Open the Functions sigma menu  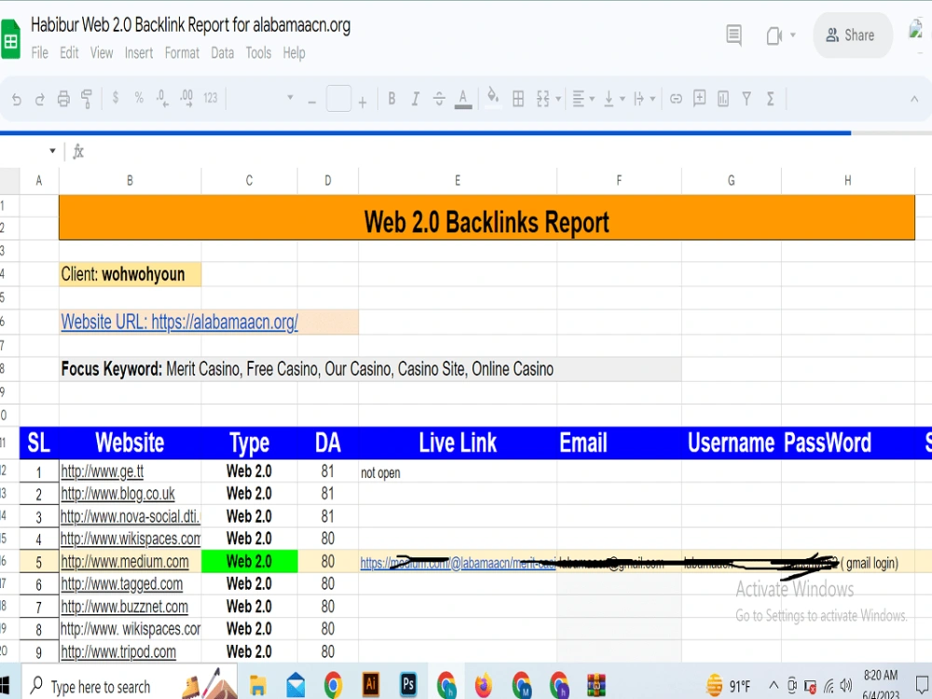point(771,99)
